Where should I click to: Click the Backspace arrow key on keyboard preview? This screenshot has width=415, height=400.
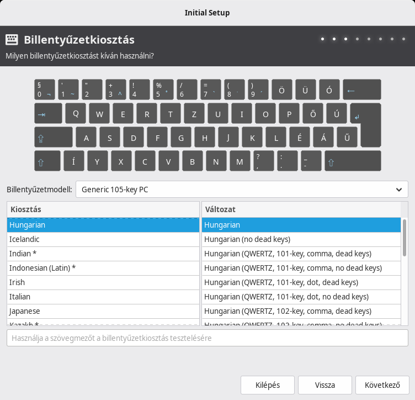[x=361, y=90]
